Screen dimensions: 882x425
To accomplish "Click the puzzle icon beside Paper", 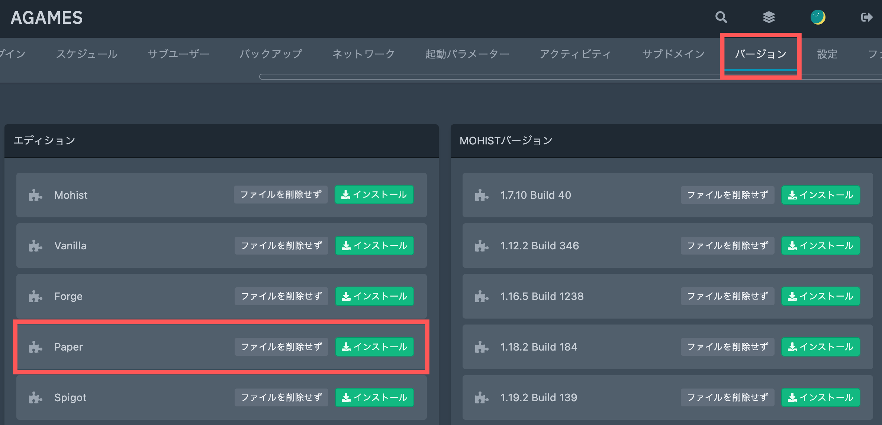I will (35, 347).
